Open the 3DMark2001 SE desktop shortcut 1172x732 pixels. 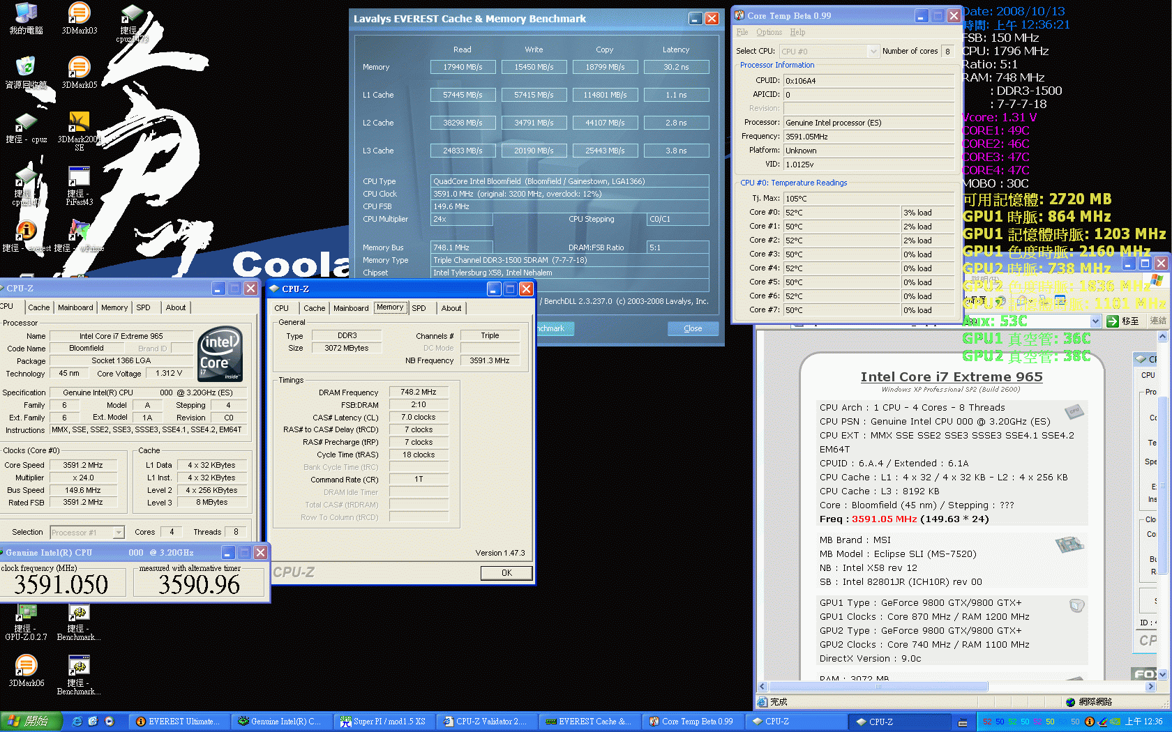79,131
